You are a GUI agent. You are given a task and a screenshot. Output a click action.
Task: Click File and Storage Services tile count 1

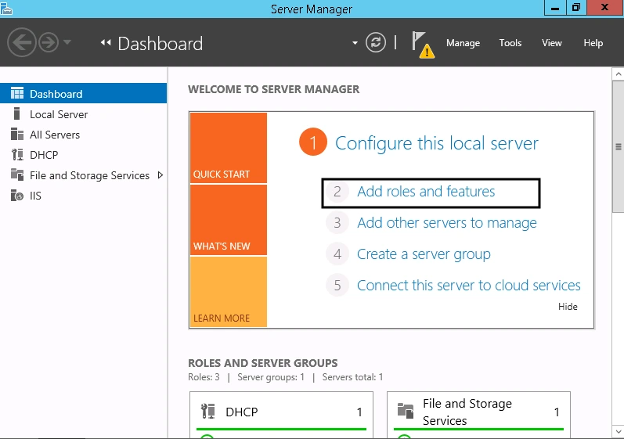pyautogui.click(x=557, y=412)
